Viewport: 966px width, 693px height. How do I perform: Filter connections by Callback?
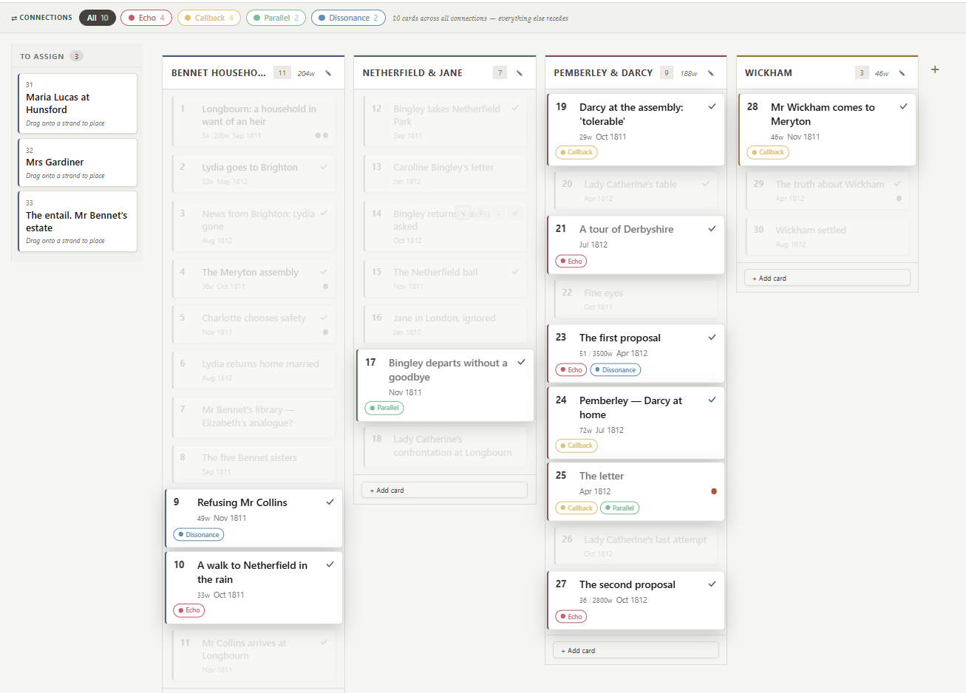pos(208,18)
